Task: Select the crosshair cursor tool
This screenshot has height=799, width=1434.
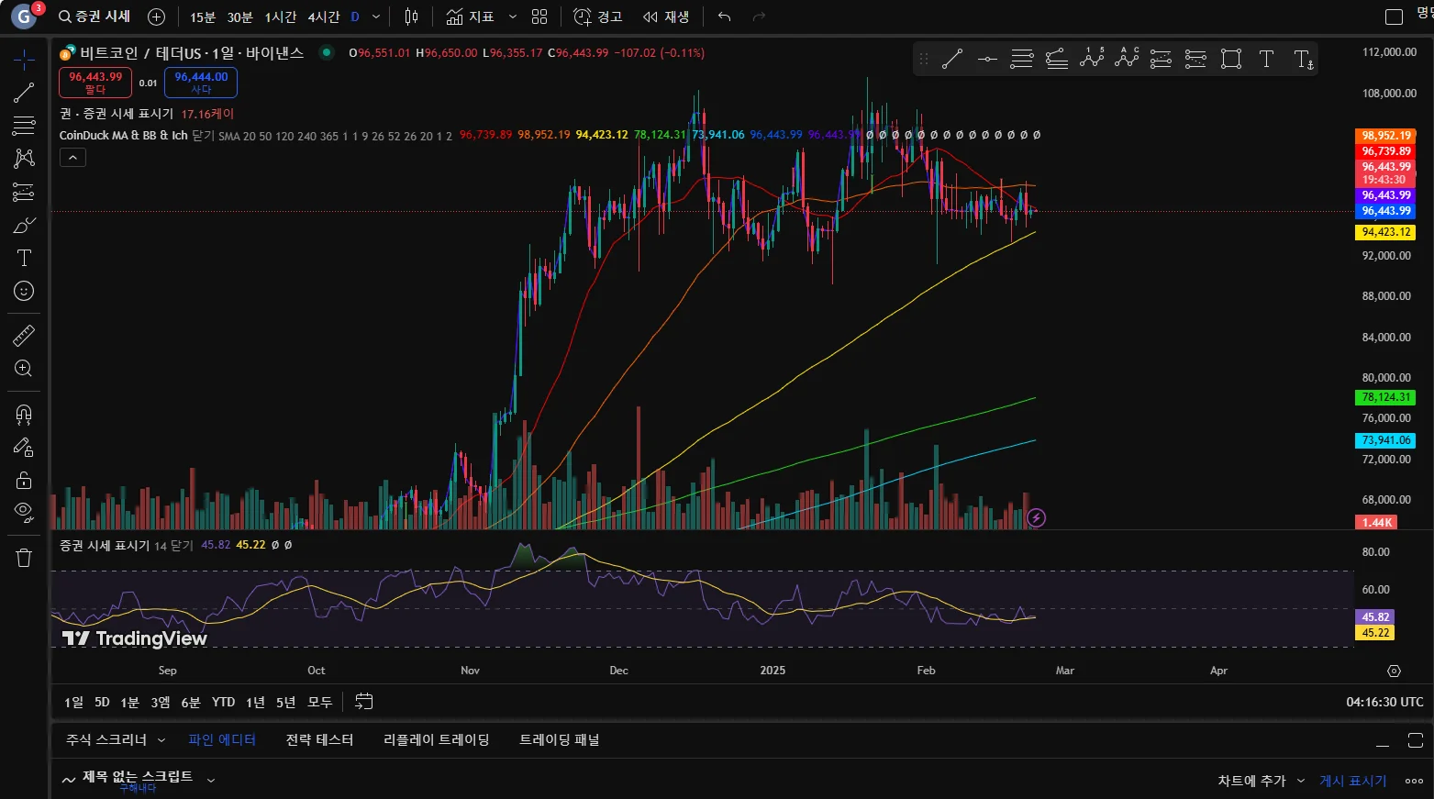Action: click(24, 60)
